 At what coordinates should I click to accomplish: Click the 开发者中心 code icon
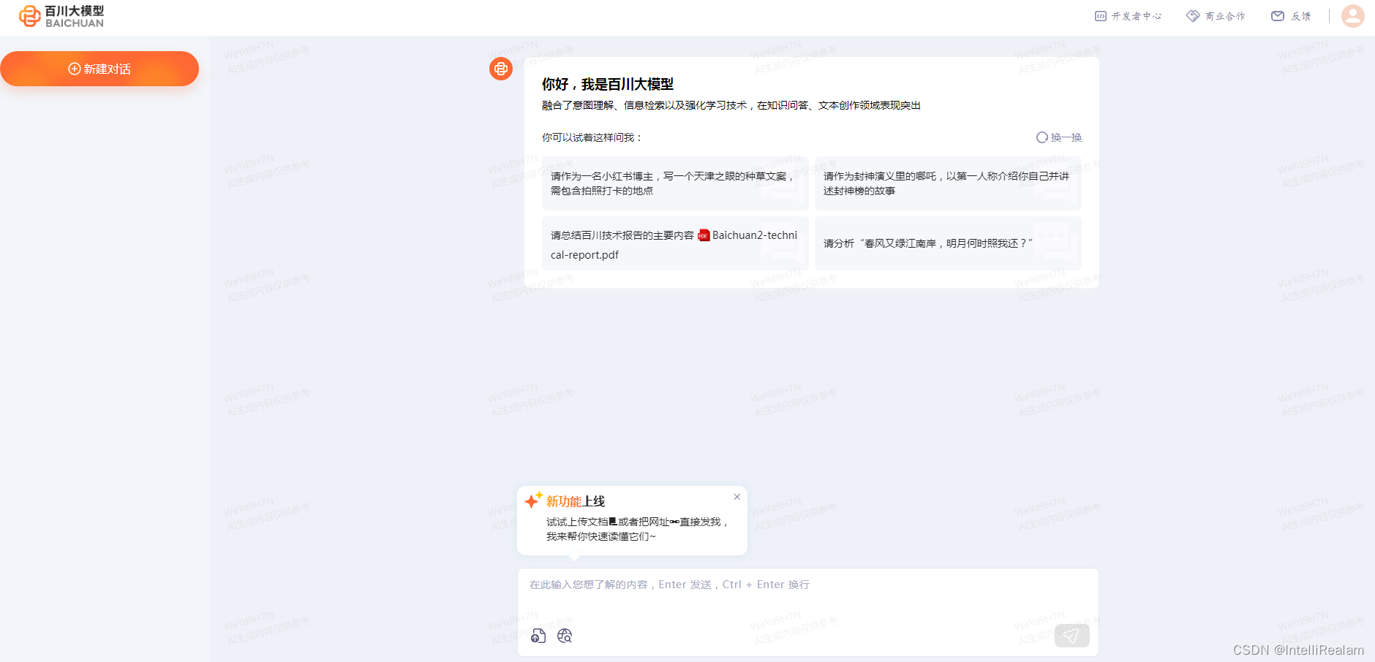coord(1101,16)
